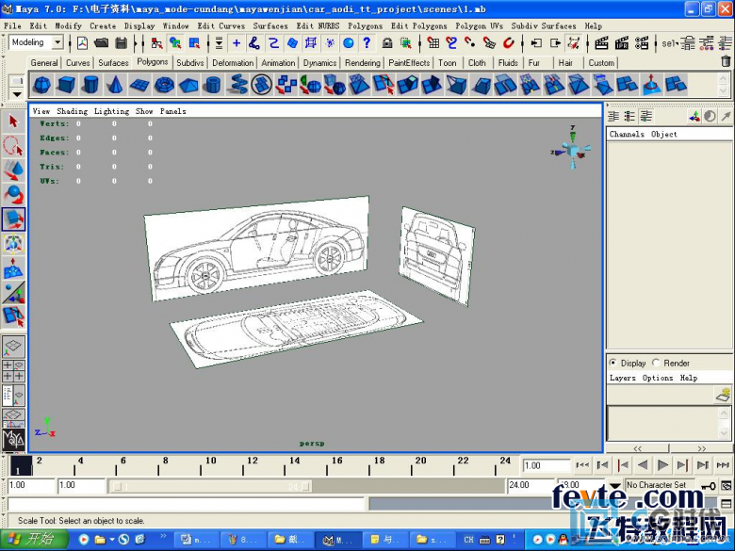Create a polygon cube from shelf

tap(66, 85)
